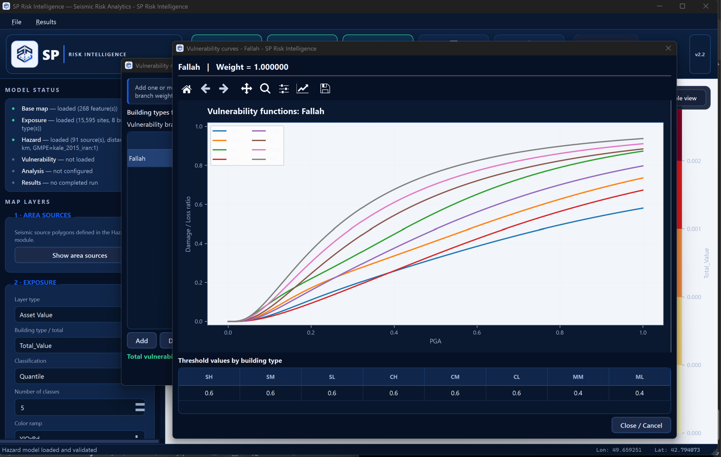Click the Close / Cancel button

click(x=641, y=425)
